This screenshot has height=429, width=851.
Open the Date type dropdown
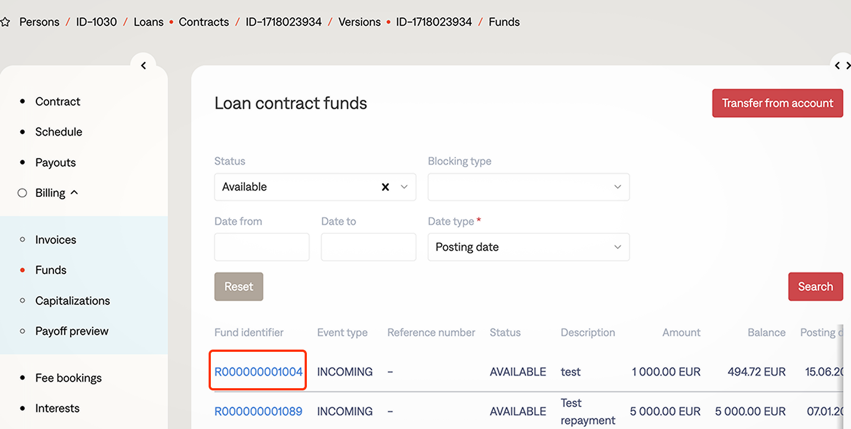[528, 247]
